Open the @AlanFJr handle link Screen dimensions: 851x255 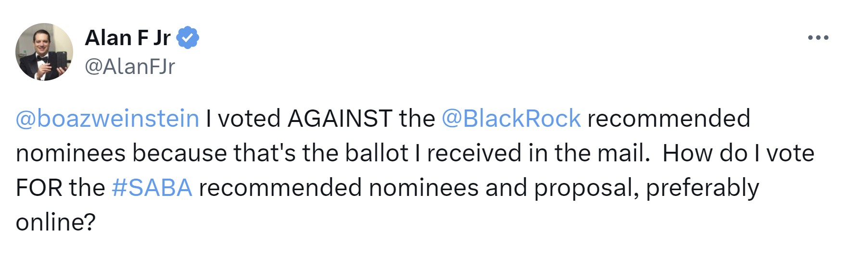point(130,66)
